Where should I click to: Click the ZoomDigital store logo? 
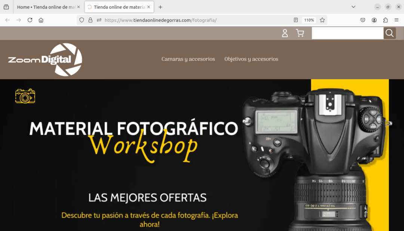44,59
